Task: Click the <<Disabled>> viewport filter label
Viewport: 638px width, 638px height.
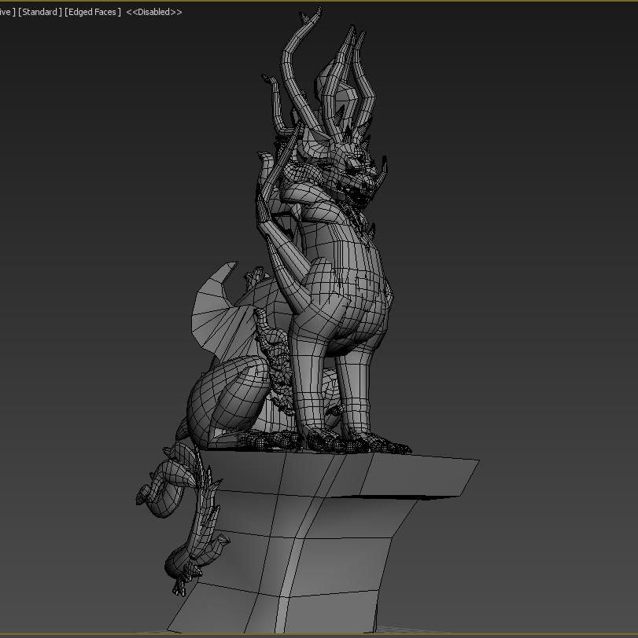Action: pos(154,13)
